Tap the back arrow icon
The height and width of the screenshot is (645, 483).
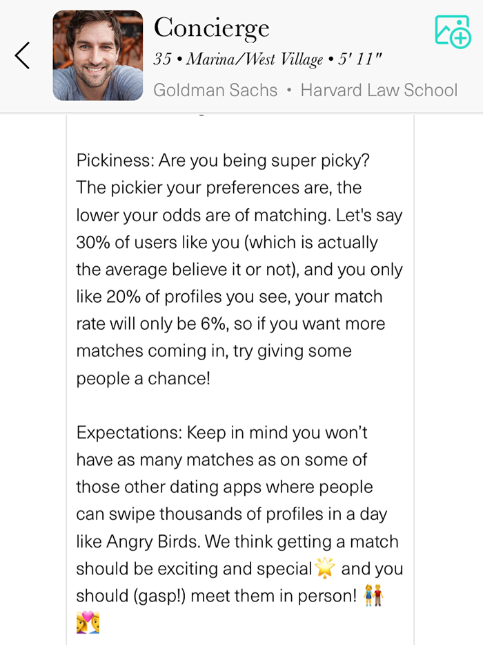coord(22,55)
